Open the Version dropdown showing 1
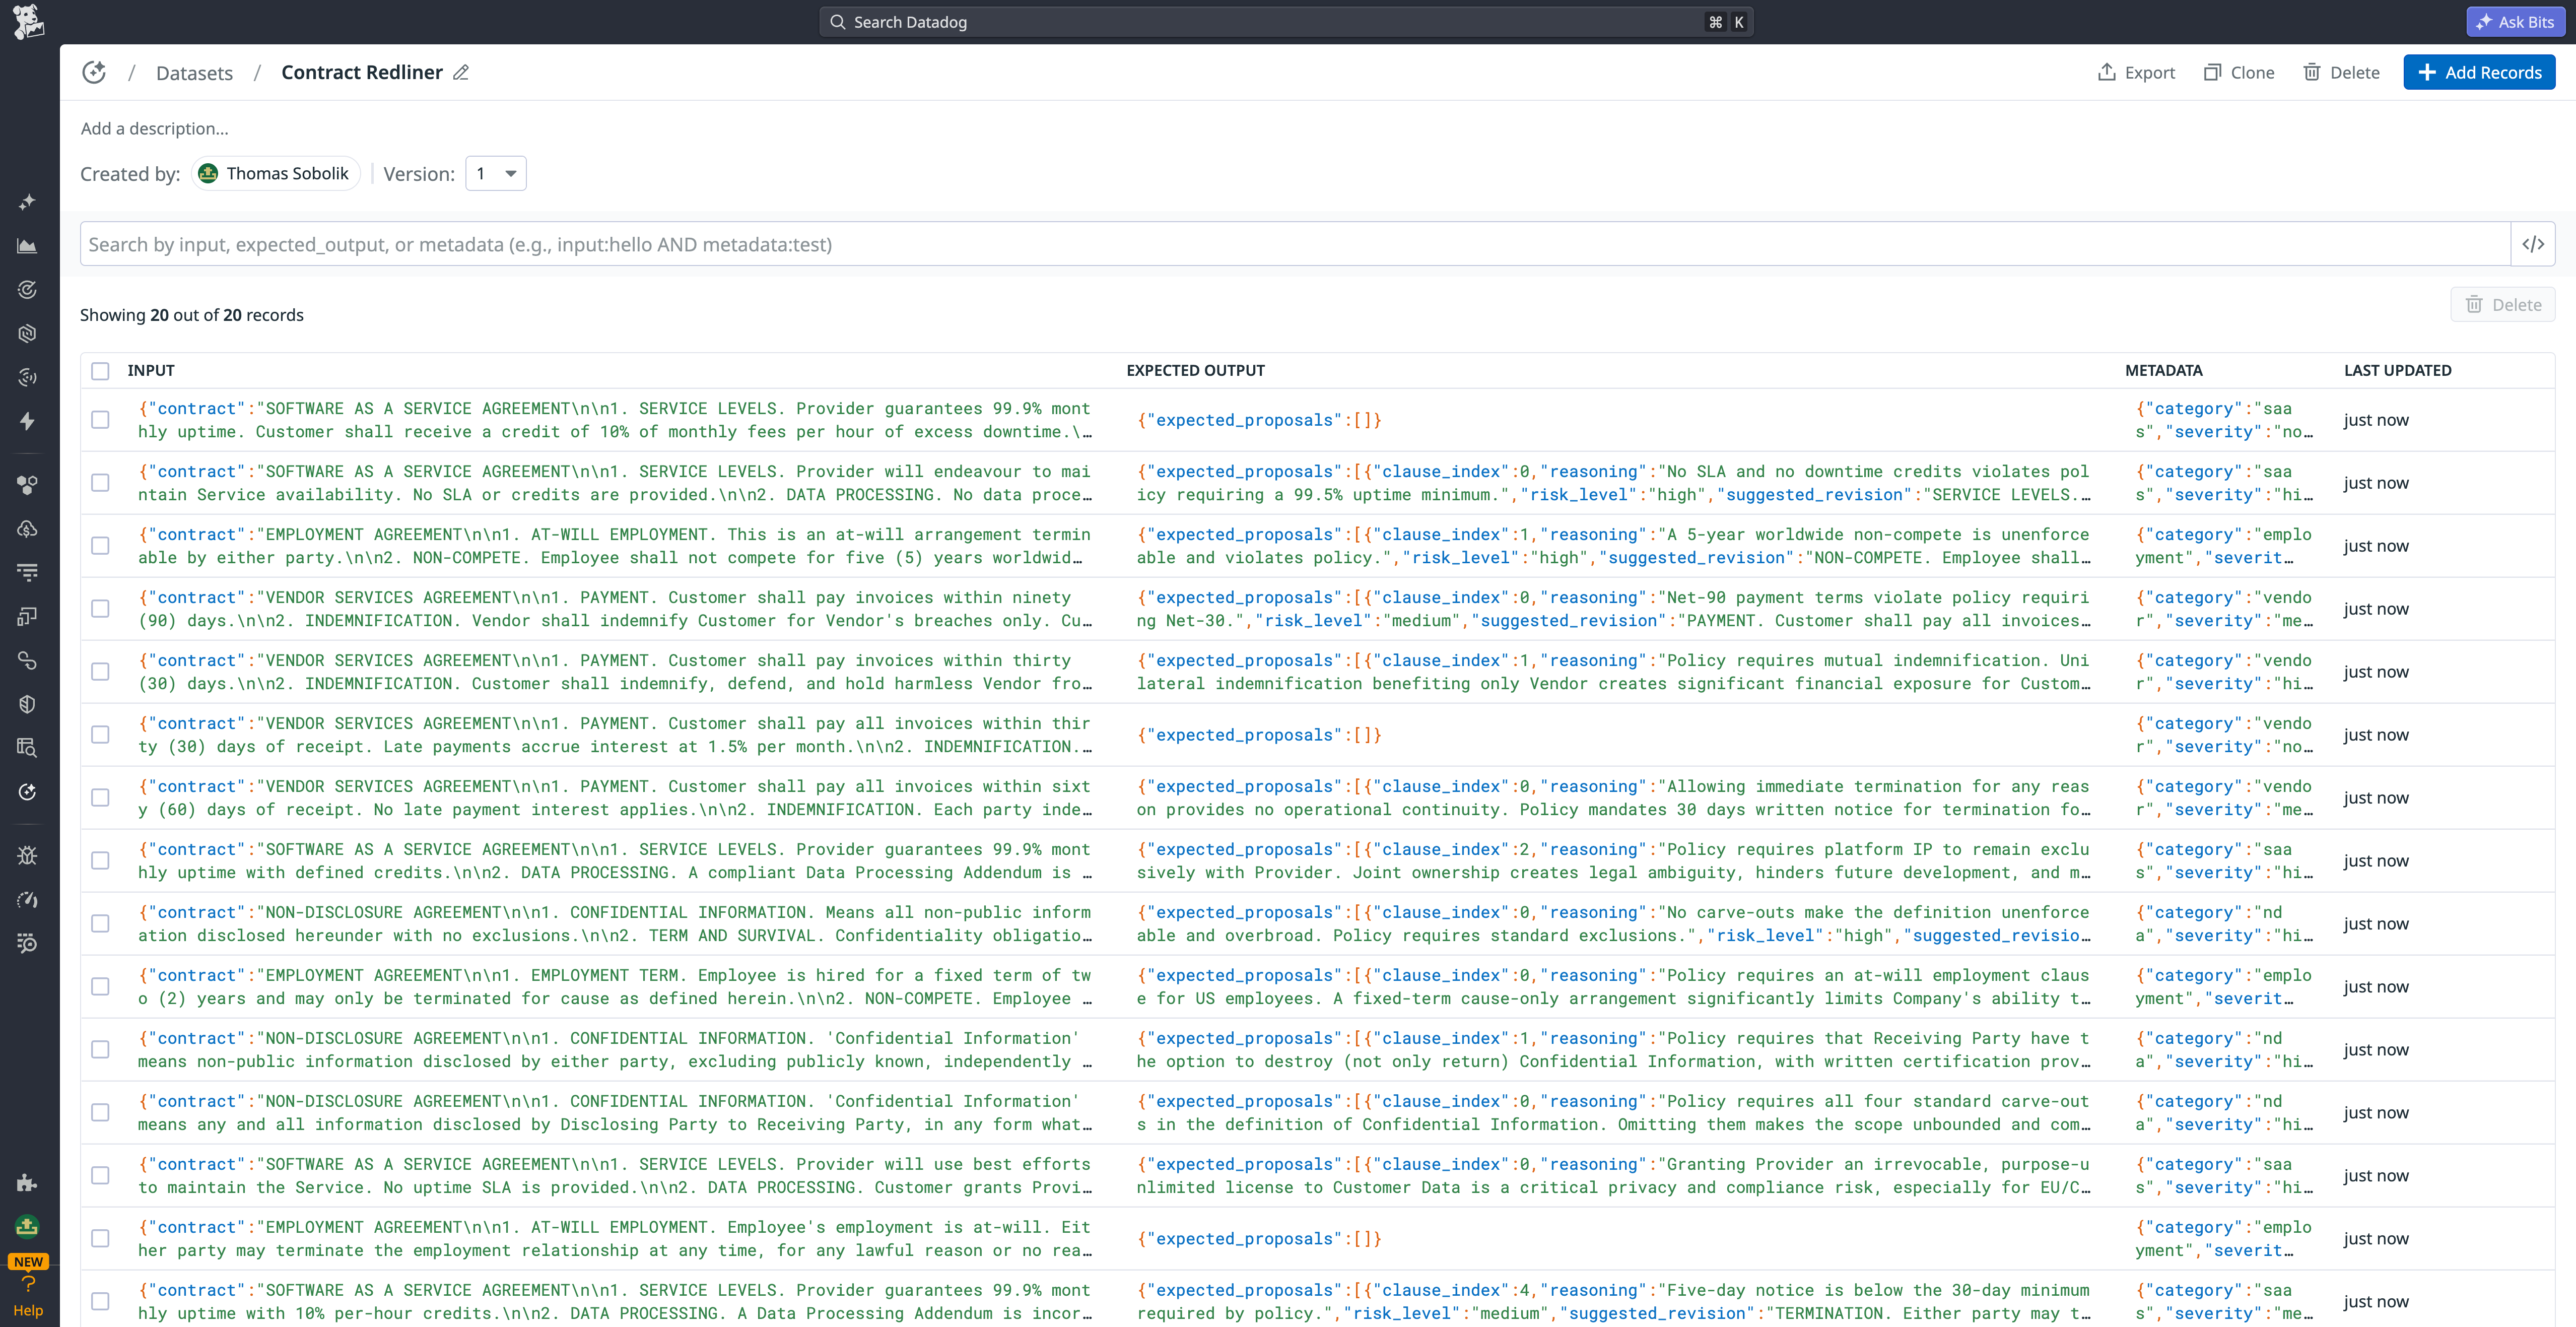 pyautogui.click(x=496, y=173)
